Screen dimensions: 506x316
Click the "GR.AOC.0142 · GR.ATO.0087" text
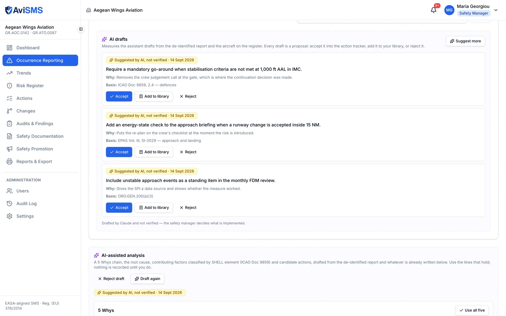(x=31, y=33)
